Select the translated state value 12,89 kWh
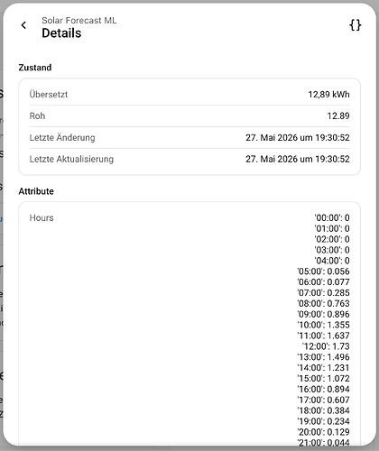The height and width of the screenshot is (451, 379). coord(328,95)
